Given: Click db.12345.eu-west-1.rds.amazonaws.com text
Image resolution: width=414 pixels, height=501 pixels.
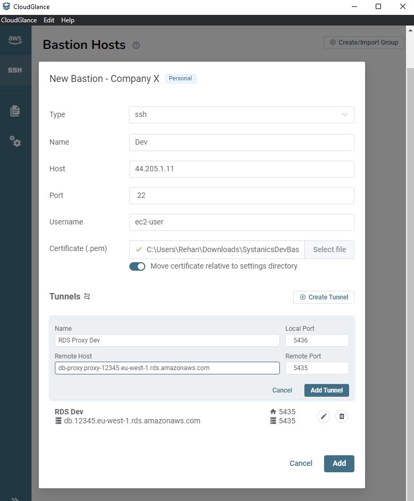Looking at the screenshot, I should pos(132,421).
